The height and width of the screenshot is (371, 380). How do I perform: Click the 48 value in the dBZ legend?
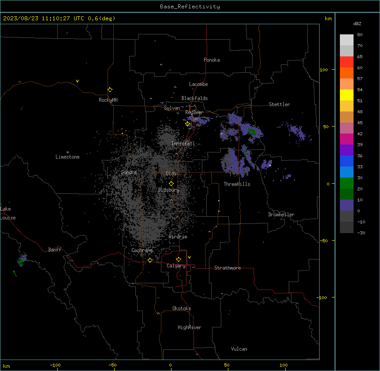[360, 111]
